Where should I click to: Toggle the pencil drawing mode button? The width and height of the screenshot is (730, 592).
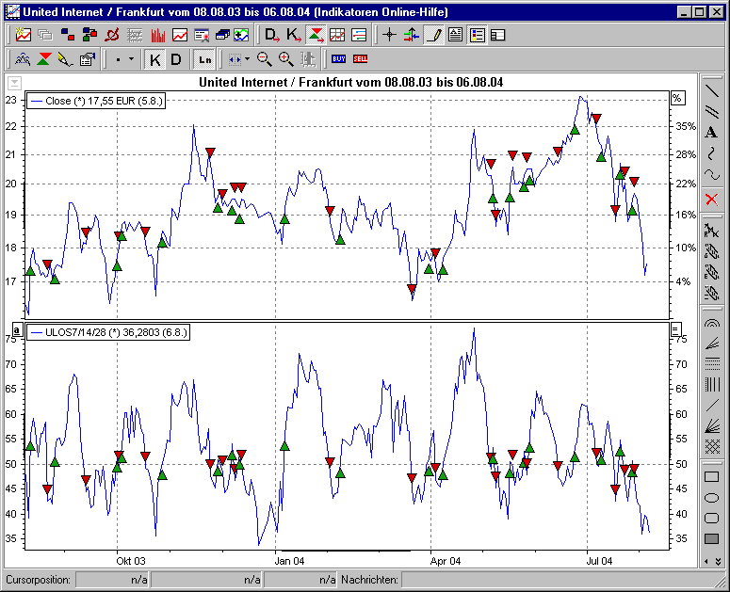[433, 36]
